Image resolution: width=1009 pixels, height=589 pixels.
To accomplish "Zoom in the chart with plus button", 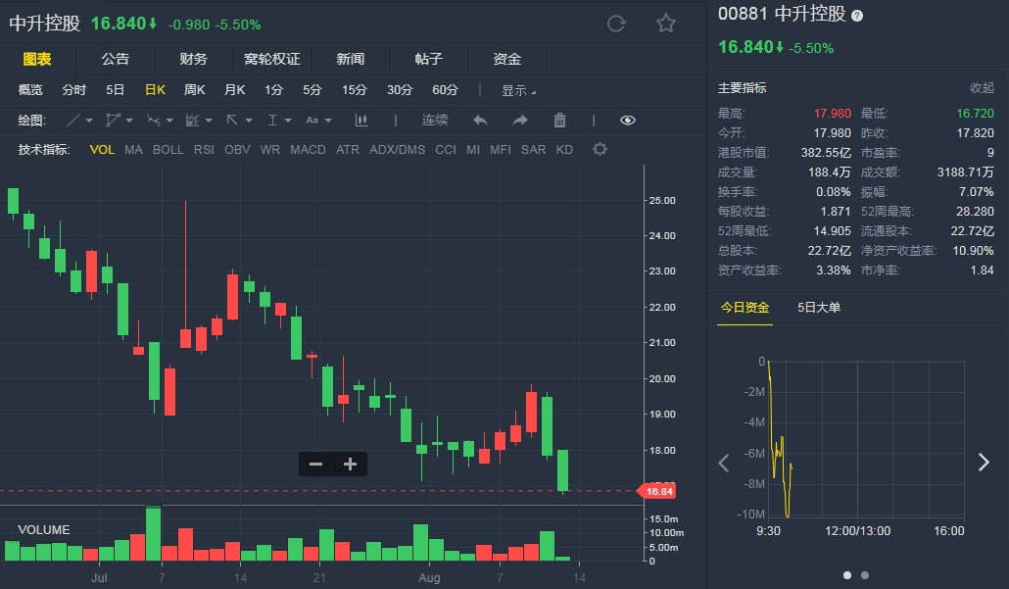I will [350, 465].
